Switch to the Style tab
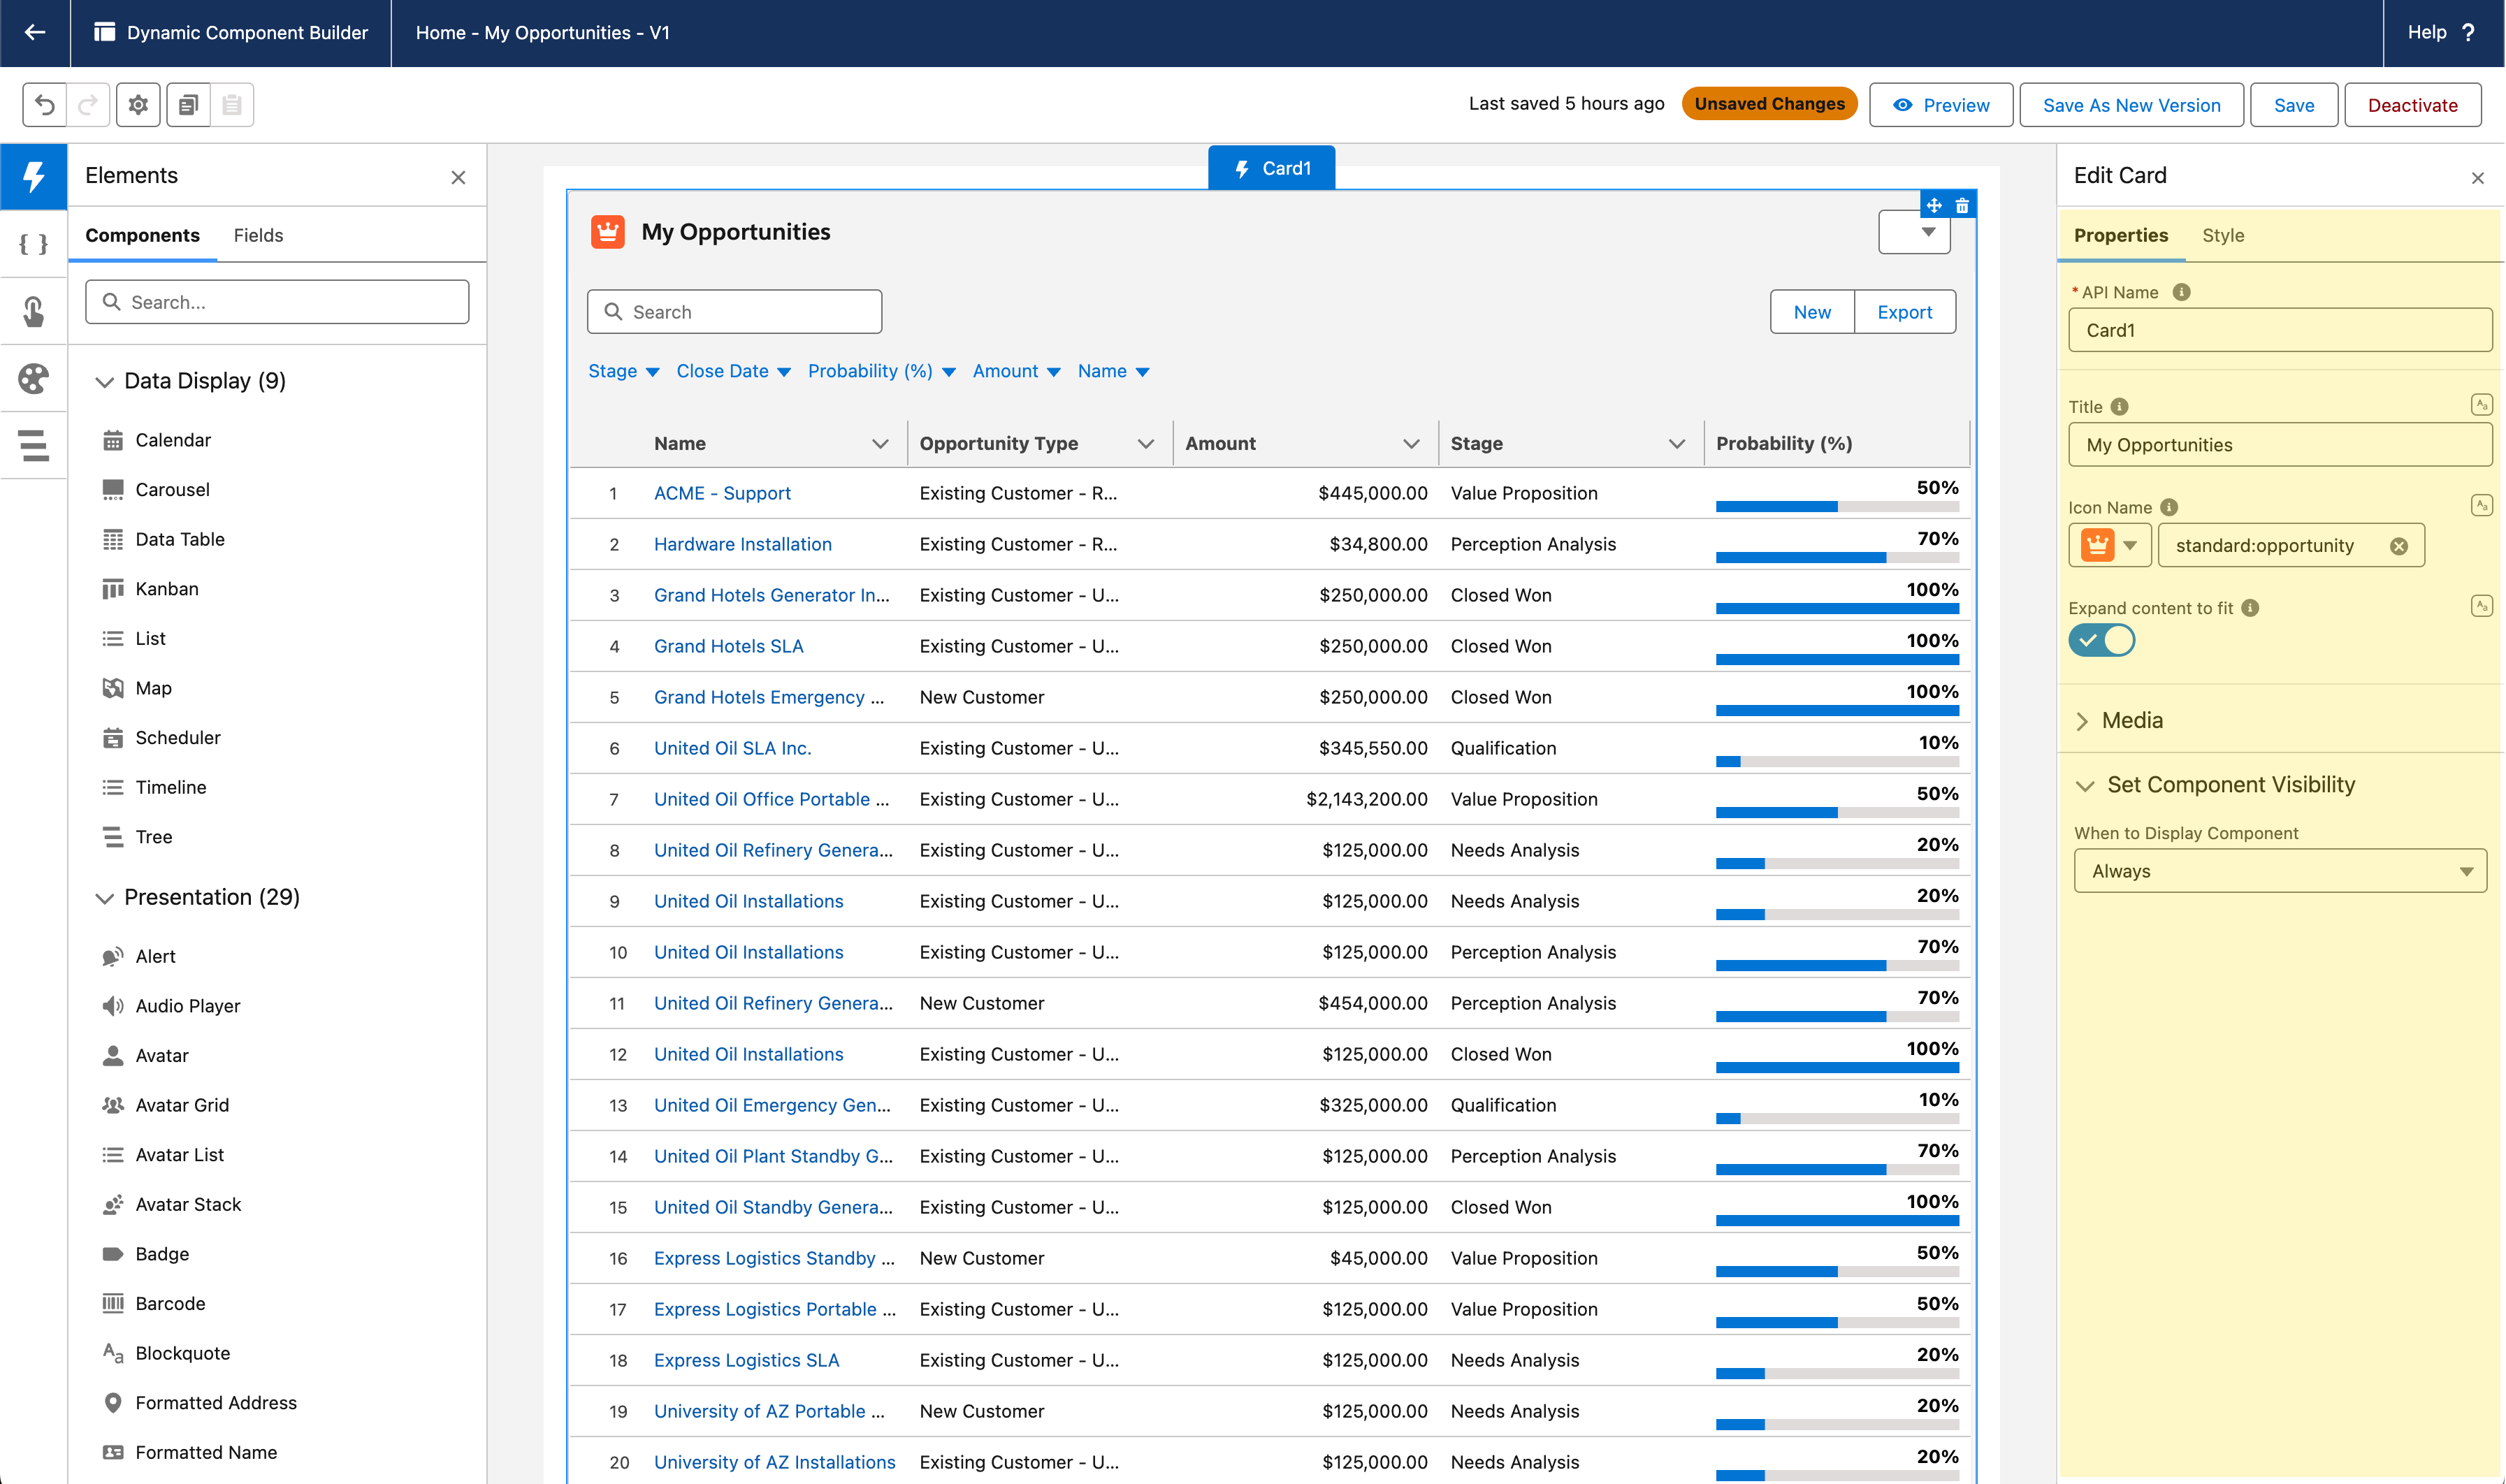2506x1484 pixels. click(2222, 235)
